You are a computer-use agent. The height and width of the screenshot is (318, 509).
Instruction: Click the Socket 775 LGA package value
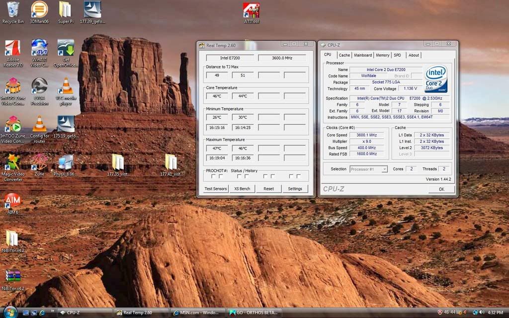386,82
